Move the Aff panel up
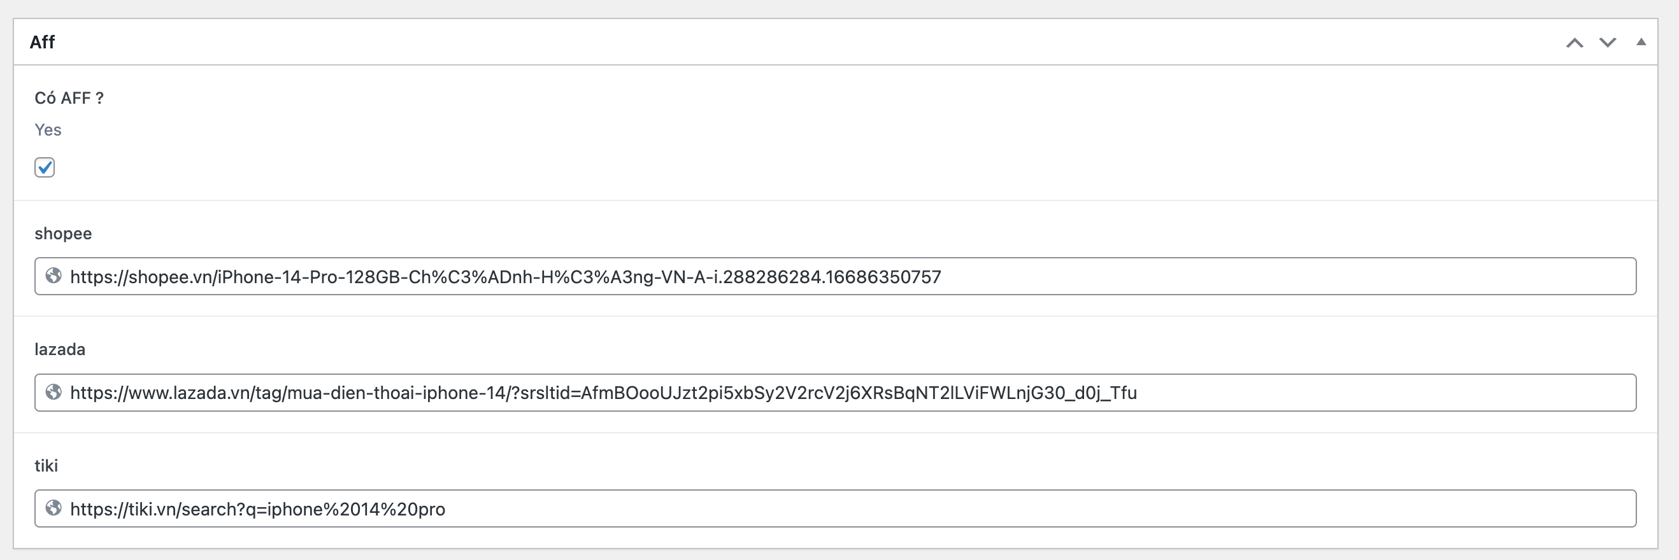Screen dimensions: 1679x560 point(1575,43)
